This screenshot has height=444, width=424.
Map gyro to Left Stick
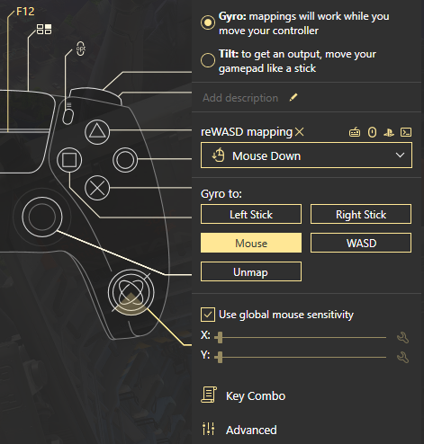click(x=251, y=214)
